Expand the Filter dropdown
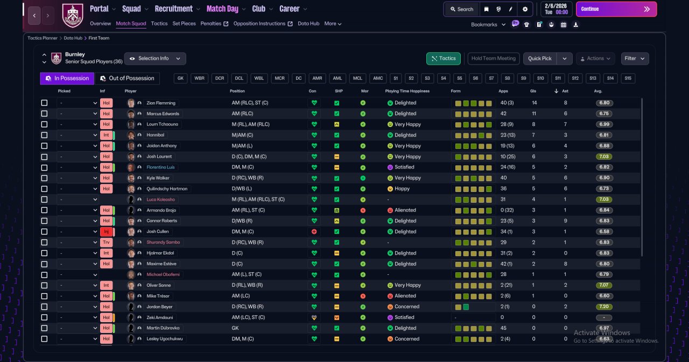The width and height of the screenshot is (689, 362). pos(635,59)
